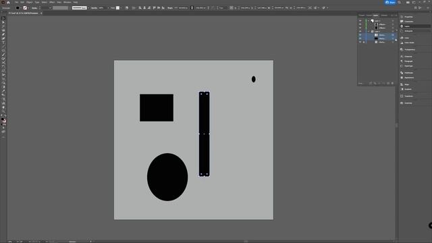Open the brush definition dropdown arrow
Viewport: 432px width, 243px height.
pyautogui.click(x=88, y=8)
